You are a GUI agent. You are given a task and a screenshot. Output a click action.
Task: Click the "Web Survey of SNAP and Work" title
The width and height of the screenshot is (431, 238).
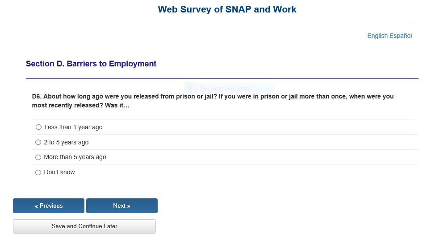coord(227,9)
